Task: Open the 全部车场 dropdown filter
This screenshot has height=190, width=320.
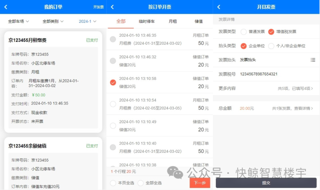Action: pyautogui.click(x=18, y=21)
